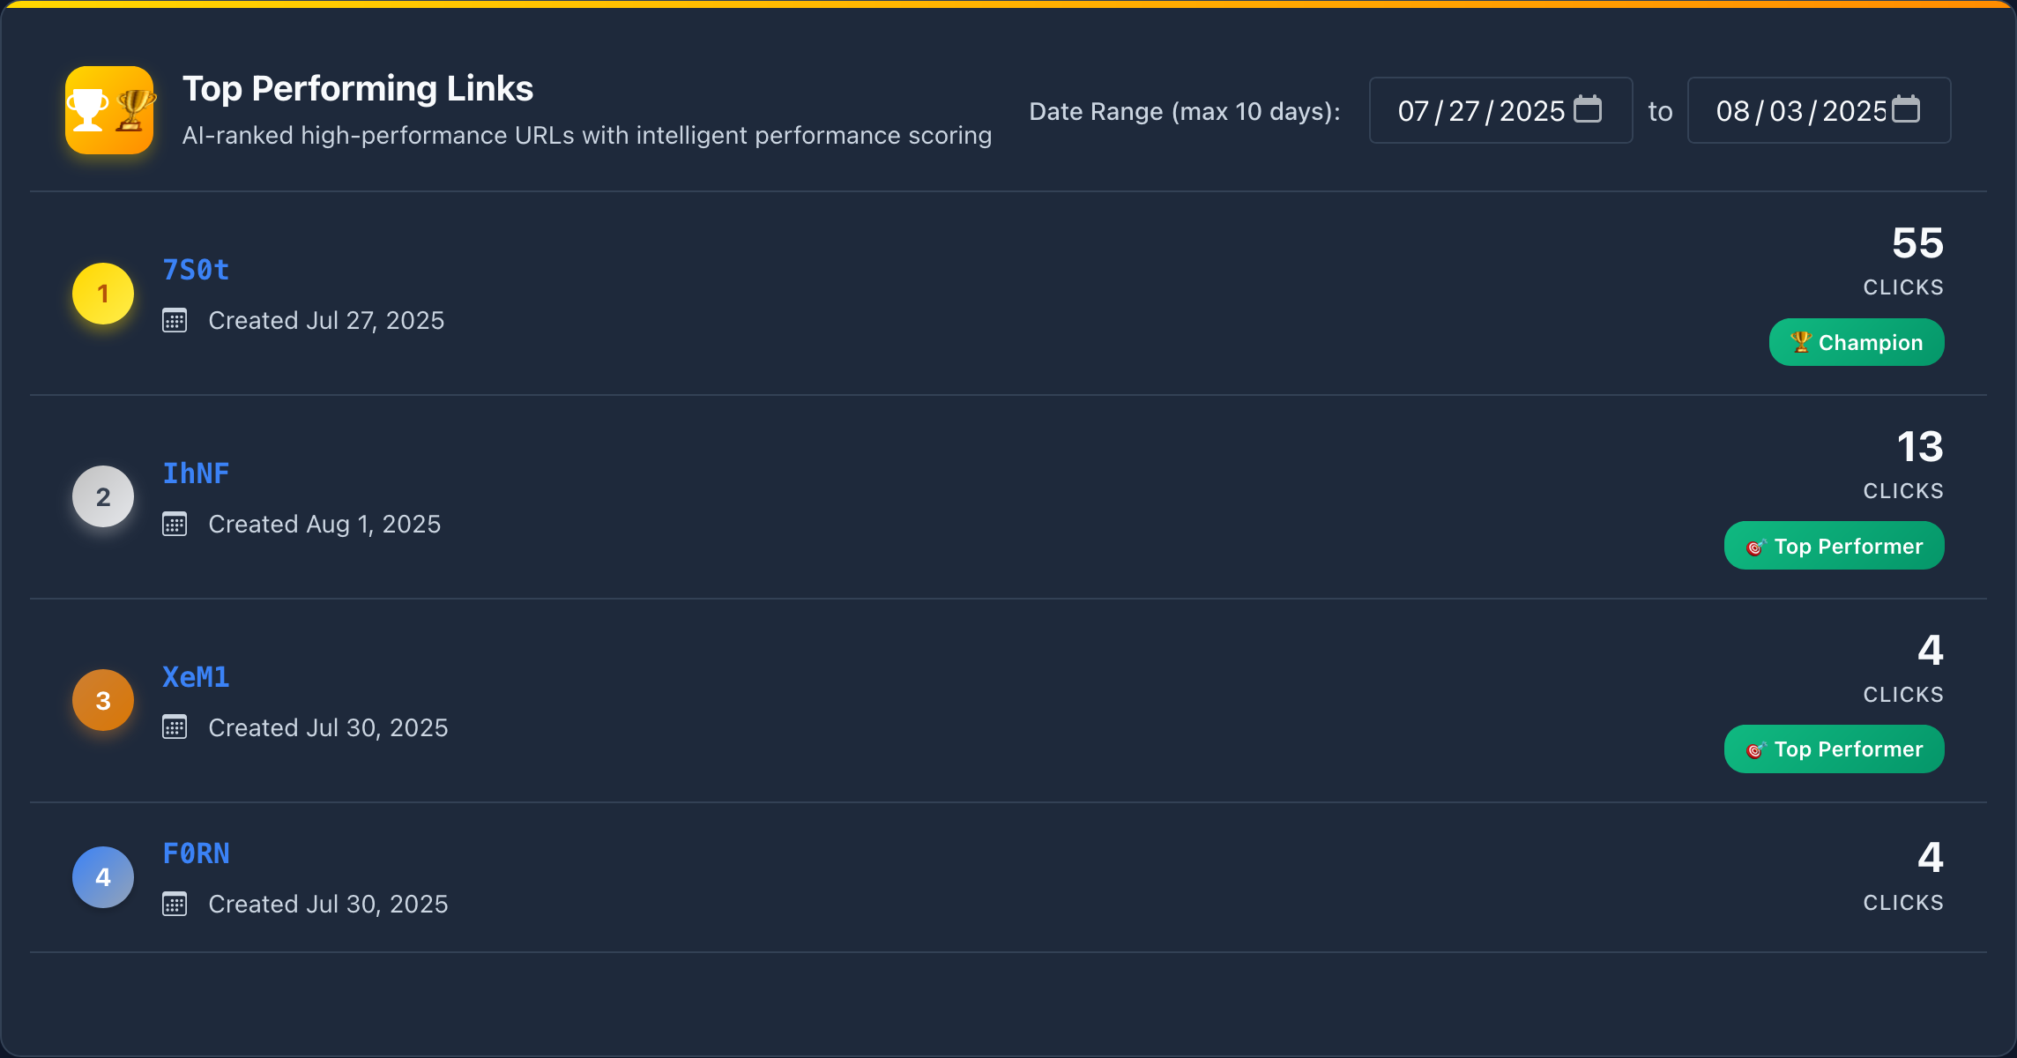The image size is (2017, 1058).
Task: Select the Top Performer badge on XeM1
Action: tap(1834, 749)
